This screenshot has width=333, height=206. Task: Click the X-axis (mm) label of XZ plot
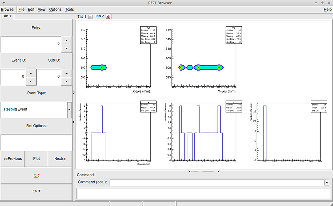[x=141, y=91]
